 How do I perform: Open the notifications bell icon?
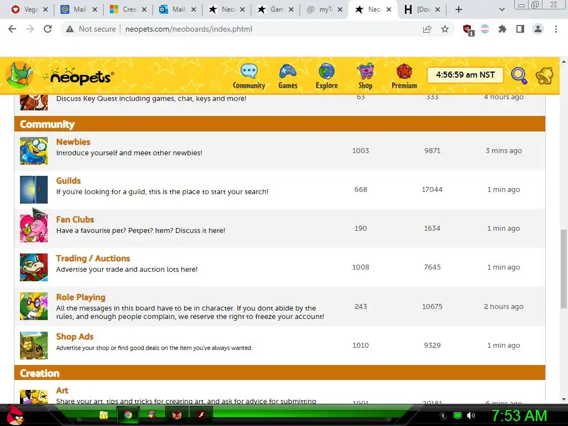pyautogui.click(x=545, y=75)
